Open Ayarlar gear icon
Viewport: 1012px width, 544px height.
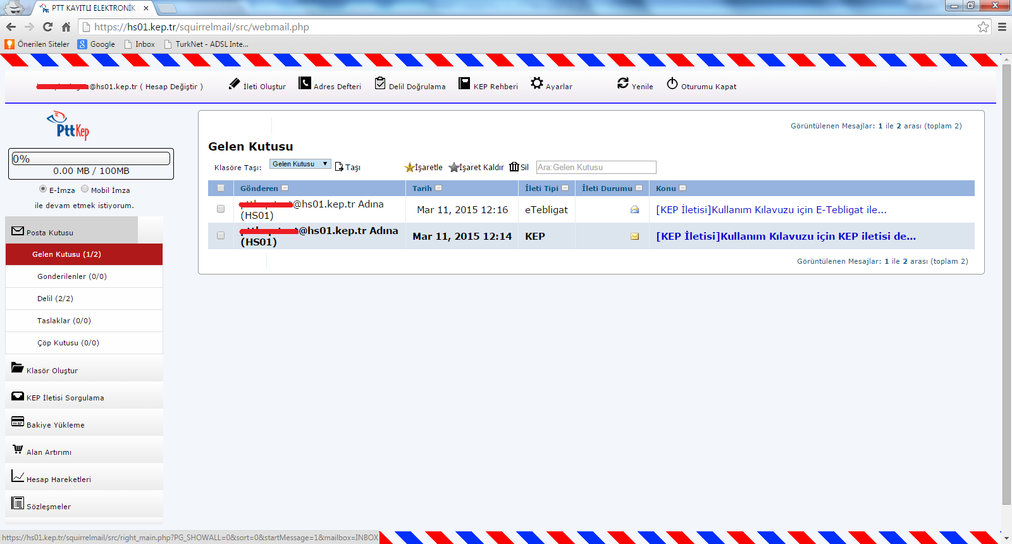(x=537, y=83)
